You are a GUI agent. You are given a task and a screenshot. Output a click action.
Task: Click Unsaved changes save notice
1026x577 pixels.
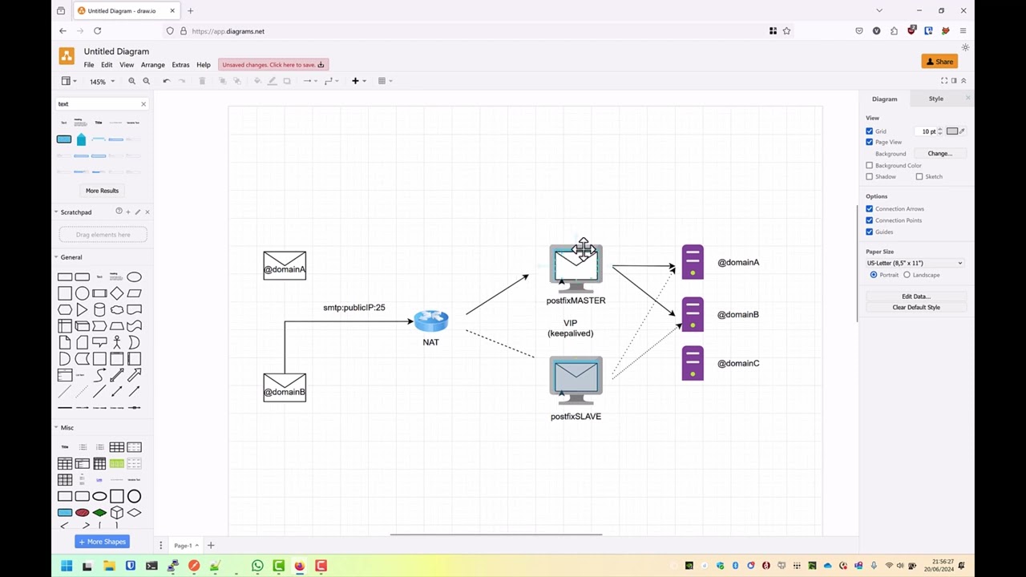(273, 65)
